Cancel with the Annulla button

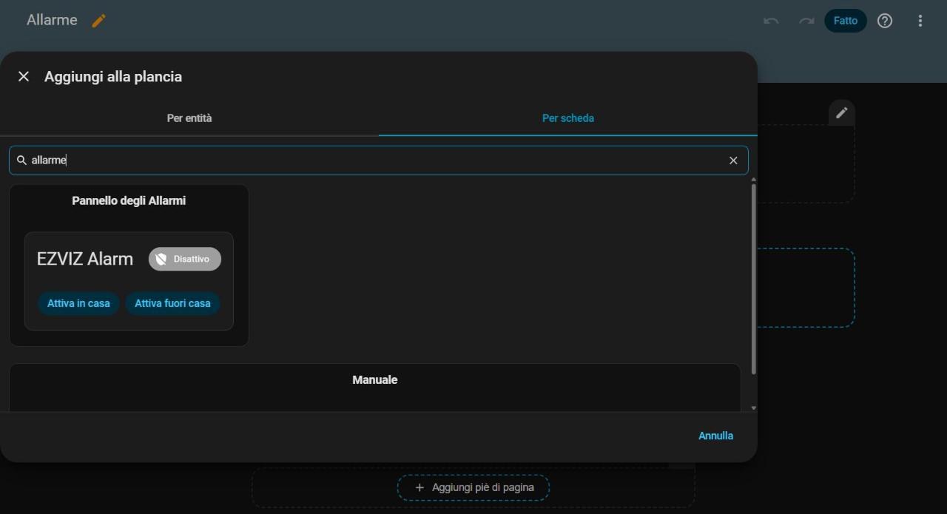pyautogui.click(x=716, y=436)
